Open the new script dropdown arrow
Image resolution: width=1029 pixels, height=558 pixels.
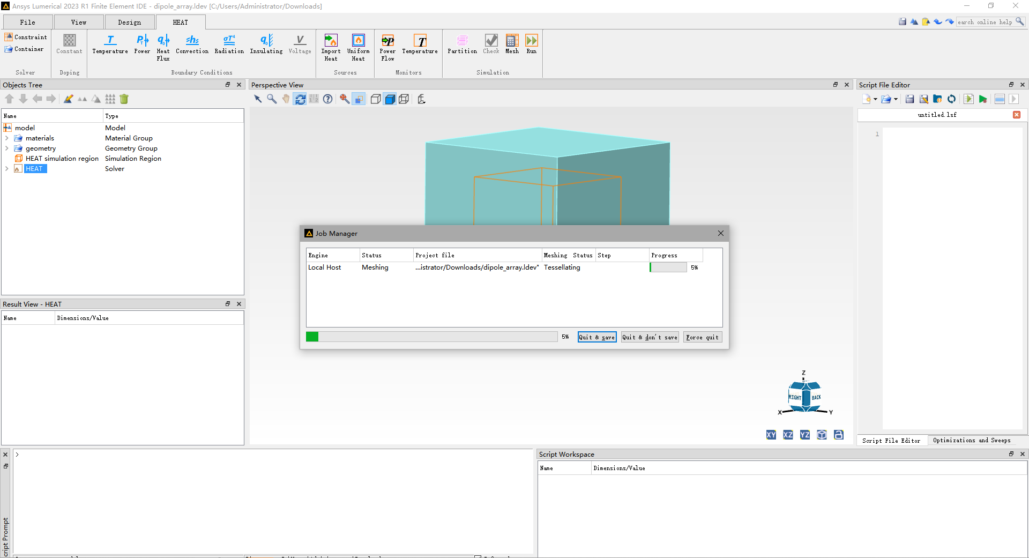point(875,99)
